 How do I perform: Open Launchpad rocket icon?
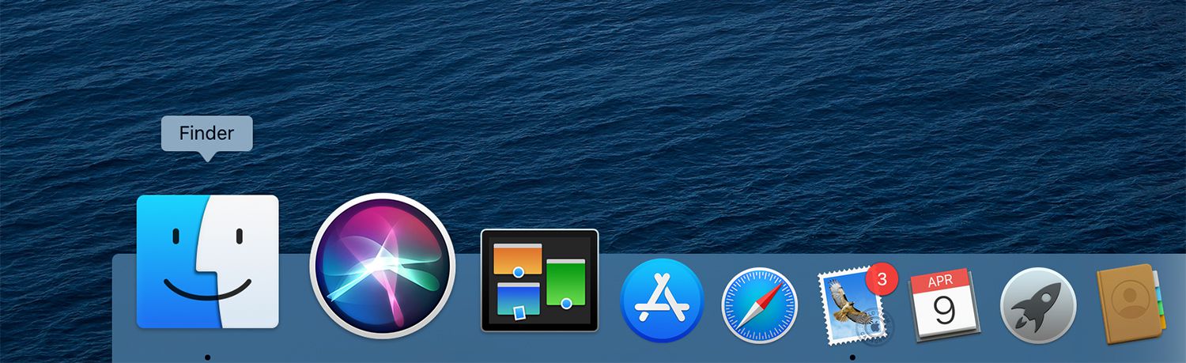tap(1040, 305)
